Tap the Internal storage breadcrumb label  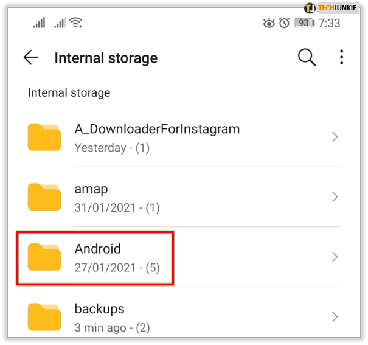pos(69,93)
